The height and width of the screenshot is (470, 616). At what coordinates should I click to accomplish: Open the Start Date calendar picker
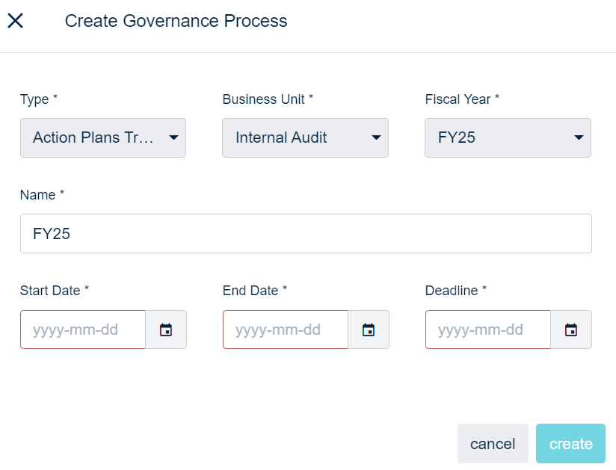click(166, 330)
